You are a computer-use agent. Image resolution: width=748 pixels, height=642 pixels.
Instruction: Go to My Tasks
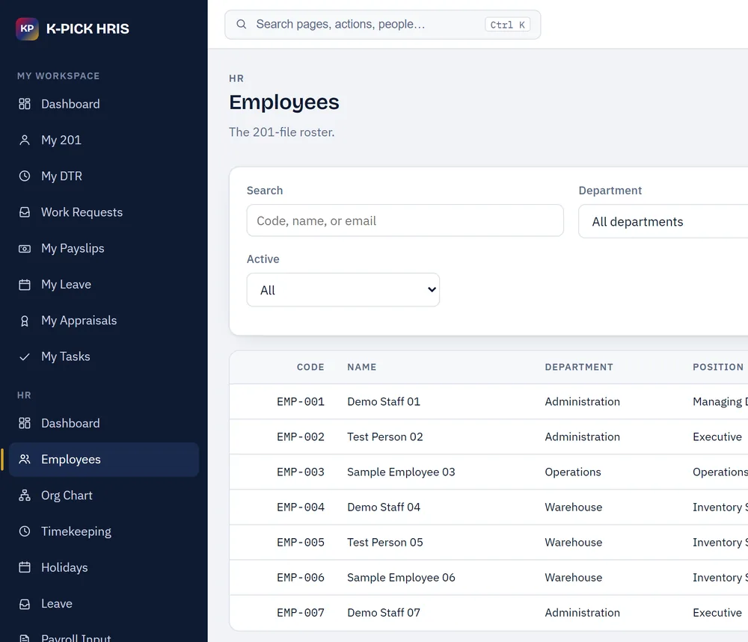click(x=104, y=357)
